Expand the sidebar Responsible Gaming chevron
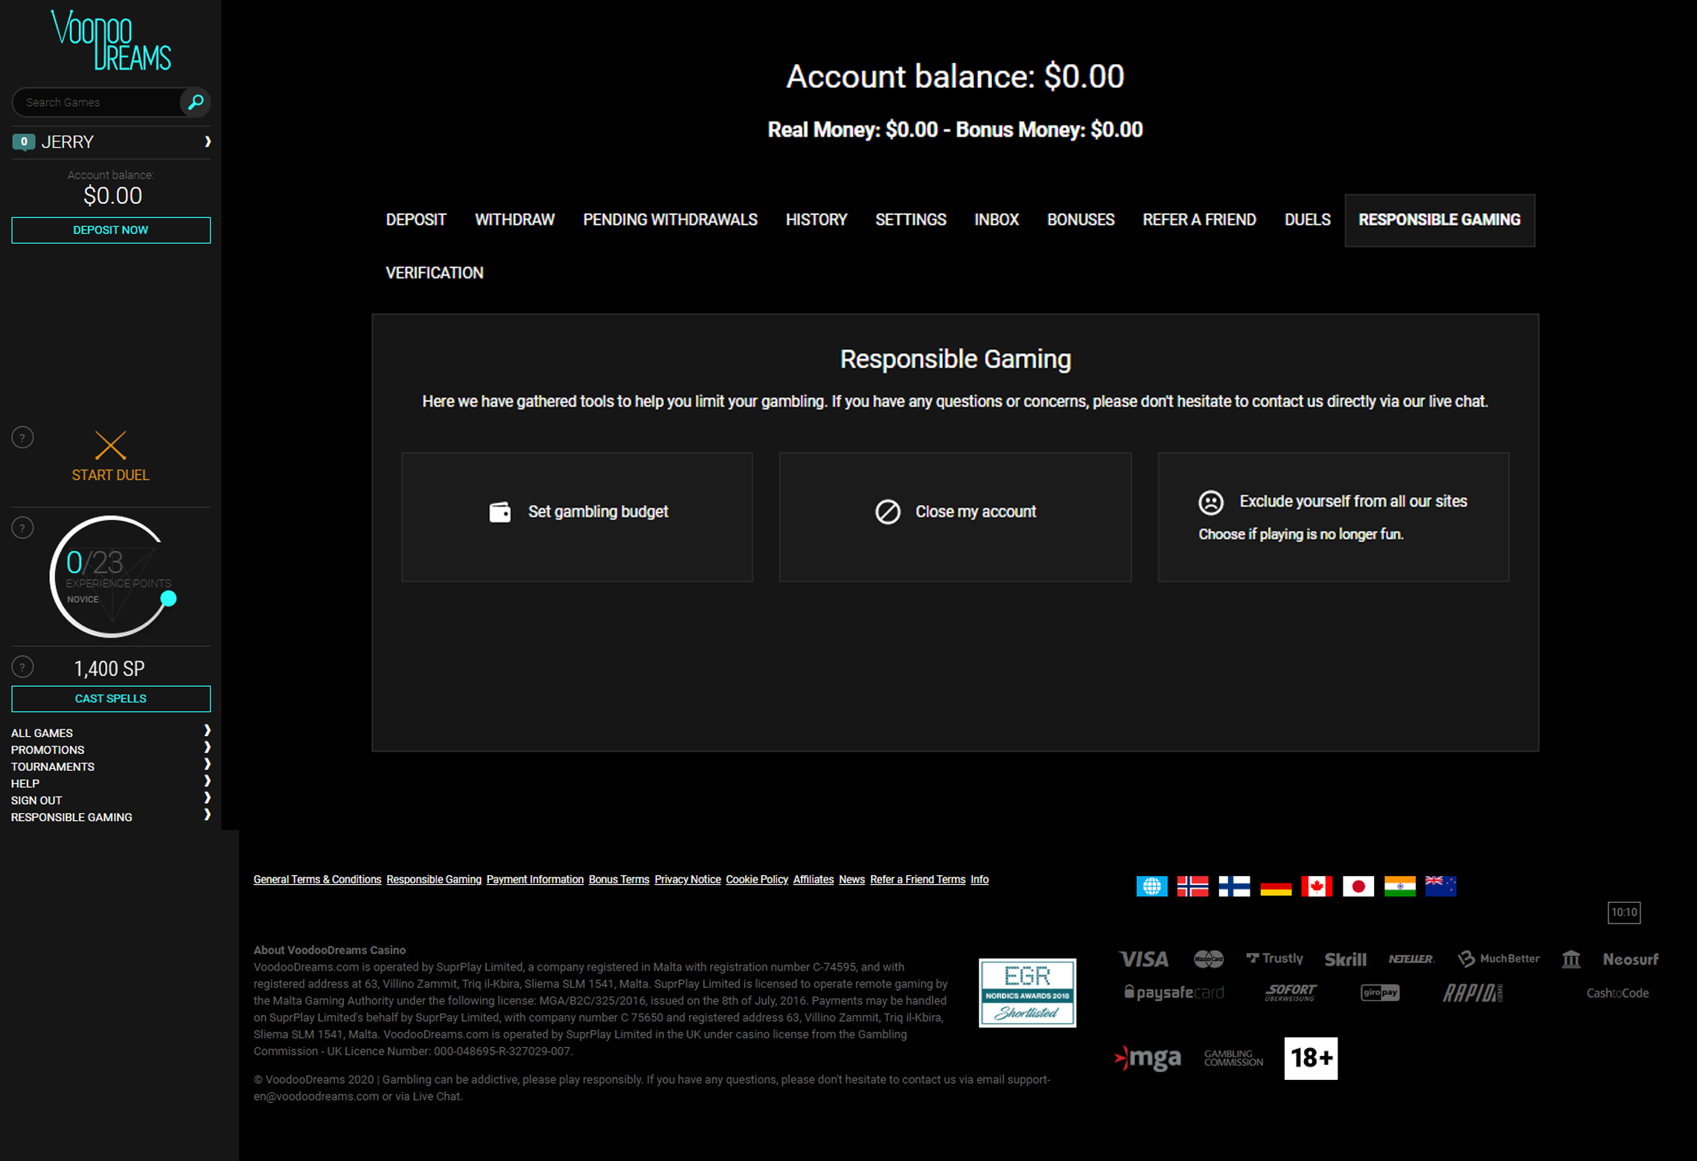This screenshot has width=1697, height=1161. 208,815
